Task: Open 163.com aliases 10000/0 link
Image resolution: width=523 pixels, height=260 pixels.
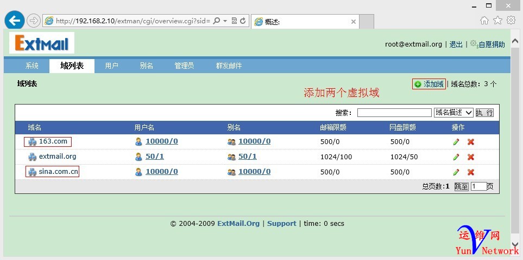Action: point(255,141)
